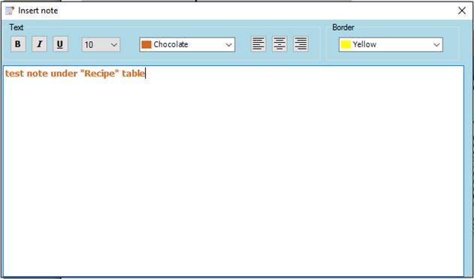Screen dimensions: 474x279
Task: Open the Yellow border color dropdown
Action: 391,45
